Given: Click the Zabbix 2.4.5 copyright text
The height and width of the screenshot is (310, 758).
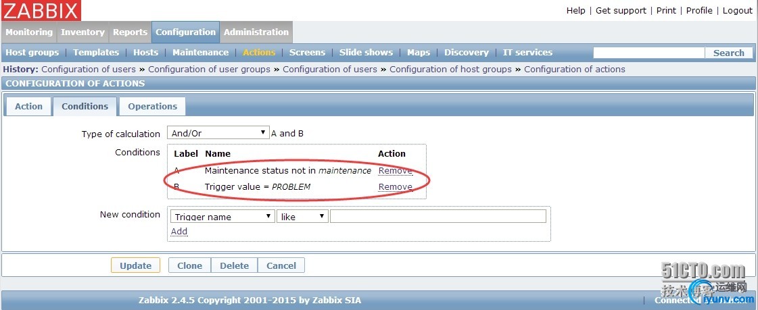Looking at the screenshot, I should point(250,301).
